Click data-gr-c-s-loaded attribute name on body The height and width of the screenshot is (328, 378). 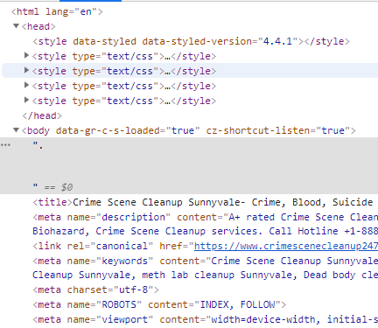110,130
